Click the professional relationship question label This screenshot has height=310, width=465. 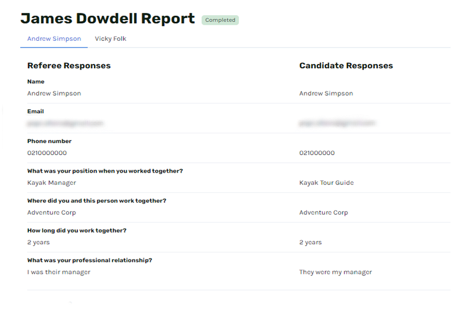pos(89,260)
